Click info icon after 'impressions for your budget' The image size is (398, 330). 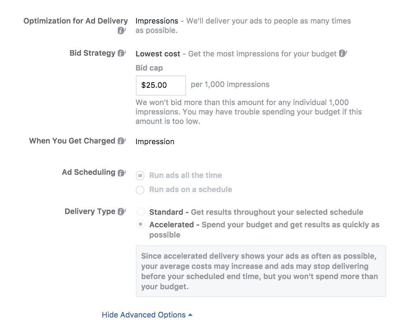(x=343, y=54)
